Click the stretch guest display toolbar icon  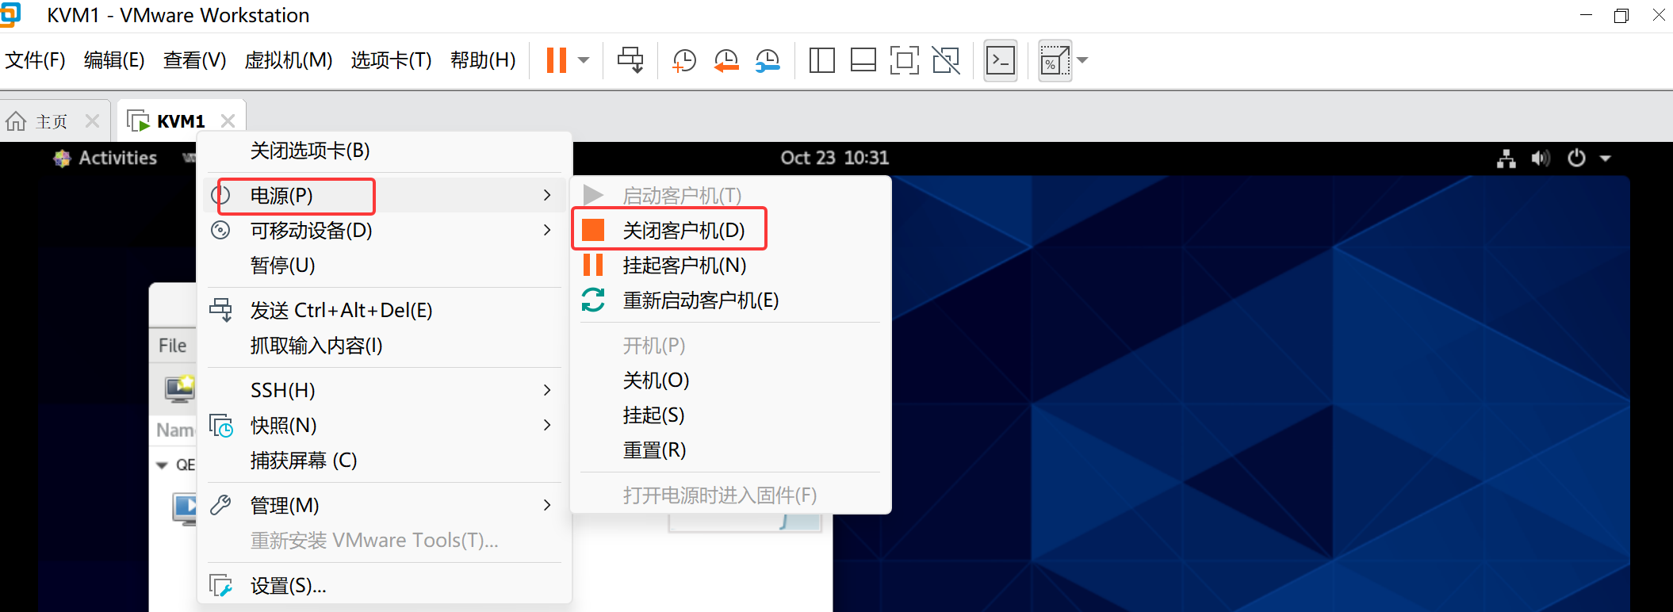(1055, 60)
